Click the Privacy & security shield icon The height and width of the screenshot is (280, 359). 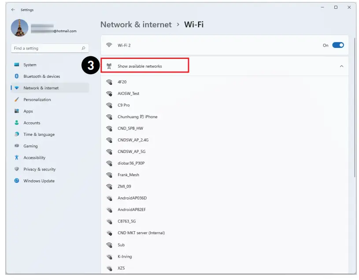(x=17, y=169)
